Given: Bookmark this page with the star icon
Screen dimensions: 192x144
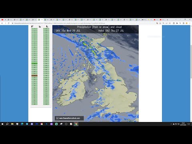Looking at the screenshot, I should 170,23.
